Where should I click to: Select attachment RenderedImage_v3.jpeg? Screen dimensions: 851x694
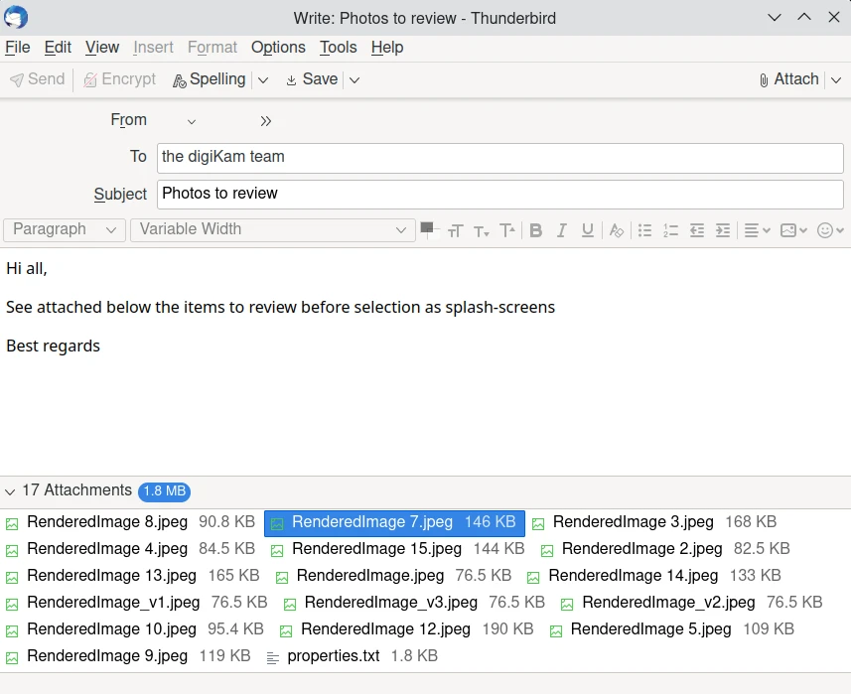pyautogui.click(x=414, y=603)
